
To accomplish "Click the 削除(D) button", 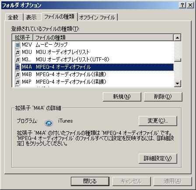I will pos(163,97).
